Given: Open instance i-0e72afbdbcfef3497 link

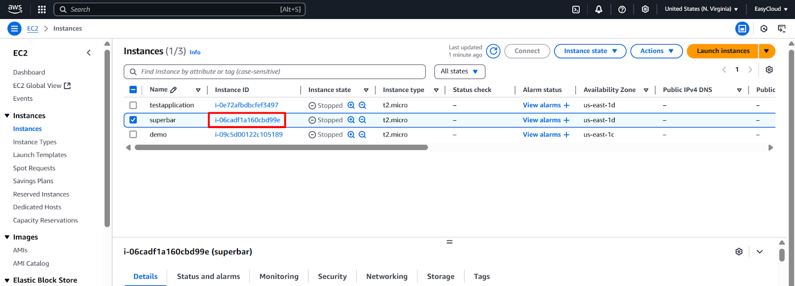Looking at the screenshot, I should pyautogui.click(x=246, y=105).
